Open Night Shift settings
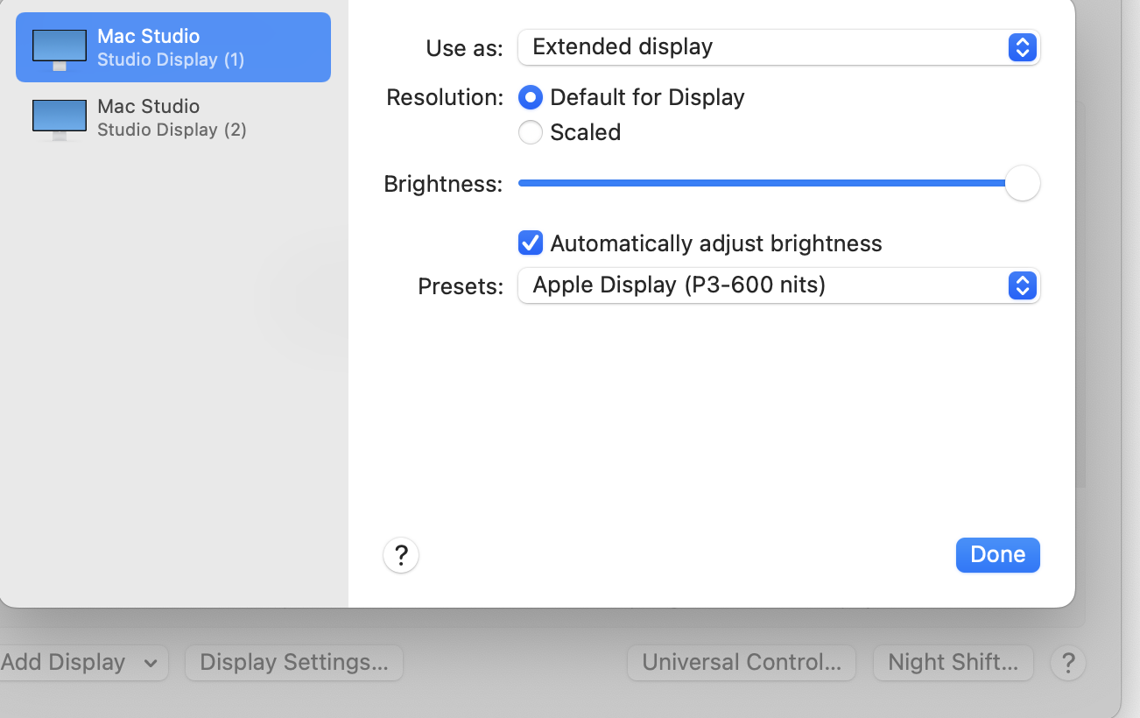The width and height of the screenshot is (1140, 718). [x=953, y=663]
